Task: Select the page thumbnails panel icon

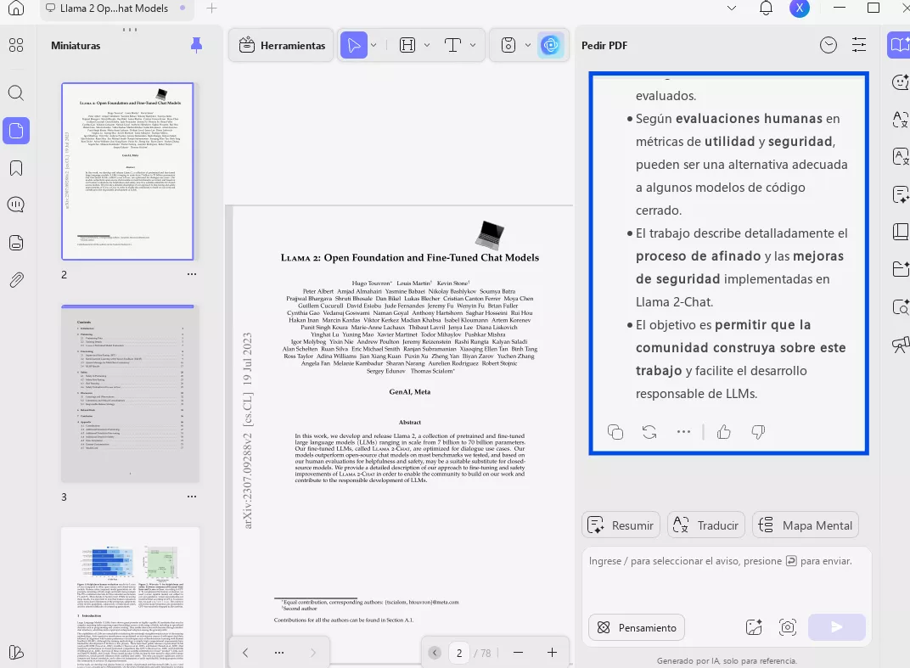Action: [x=16, y=131]
